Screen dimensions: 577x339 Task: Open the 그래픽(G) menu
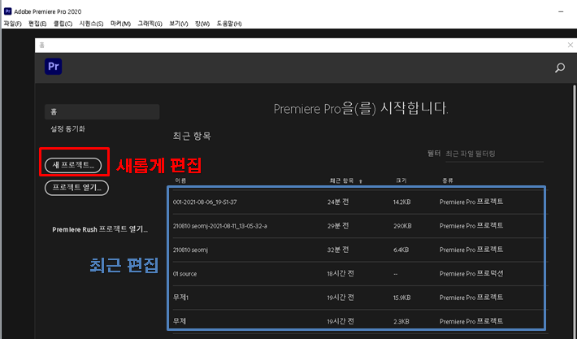point(150,24)
